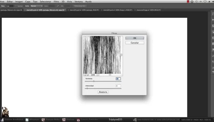Open the Wi-Fi menu bar icon
Image resolution: width=214 pixels, height=122 pixels.
click(x=205, y=2)
